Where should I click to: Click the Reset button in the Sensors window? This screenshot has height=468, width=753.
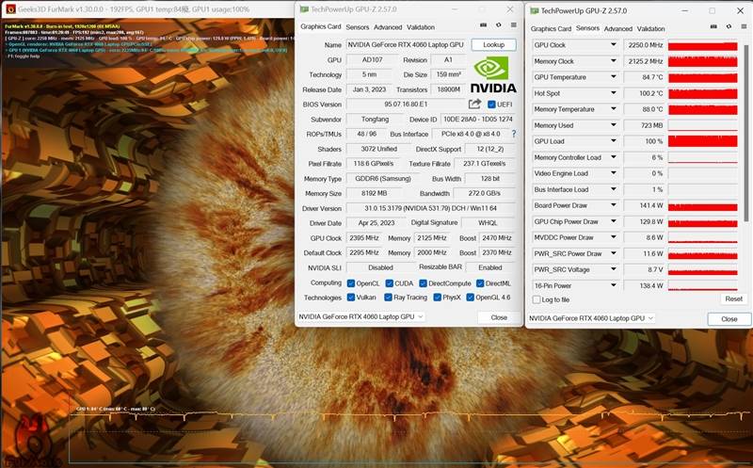[732, 299]
